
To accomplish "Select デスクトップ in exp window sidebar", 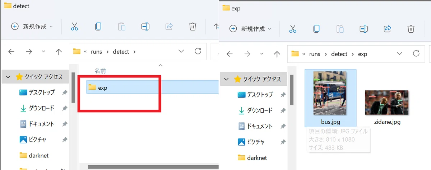I will coord(255,95).
